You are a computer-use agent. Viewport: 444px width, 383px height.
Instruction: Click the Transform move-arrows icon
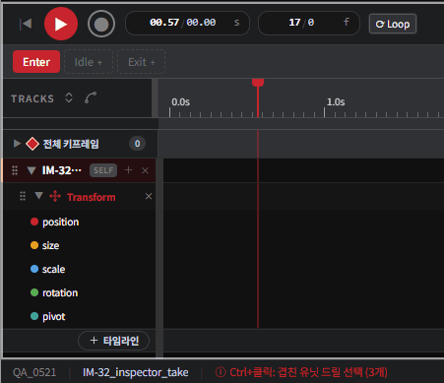[55, 196]
